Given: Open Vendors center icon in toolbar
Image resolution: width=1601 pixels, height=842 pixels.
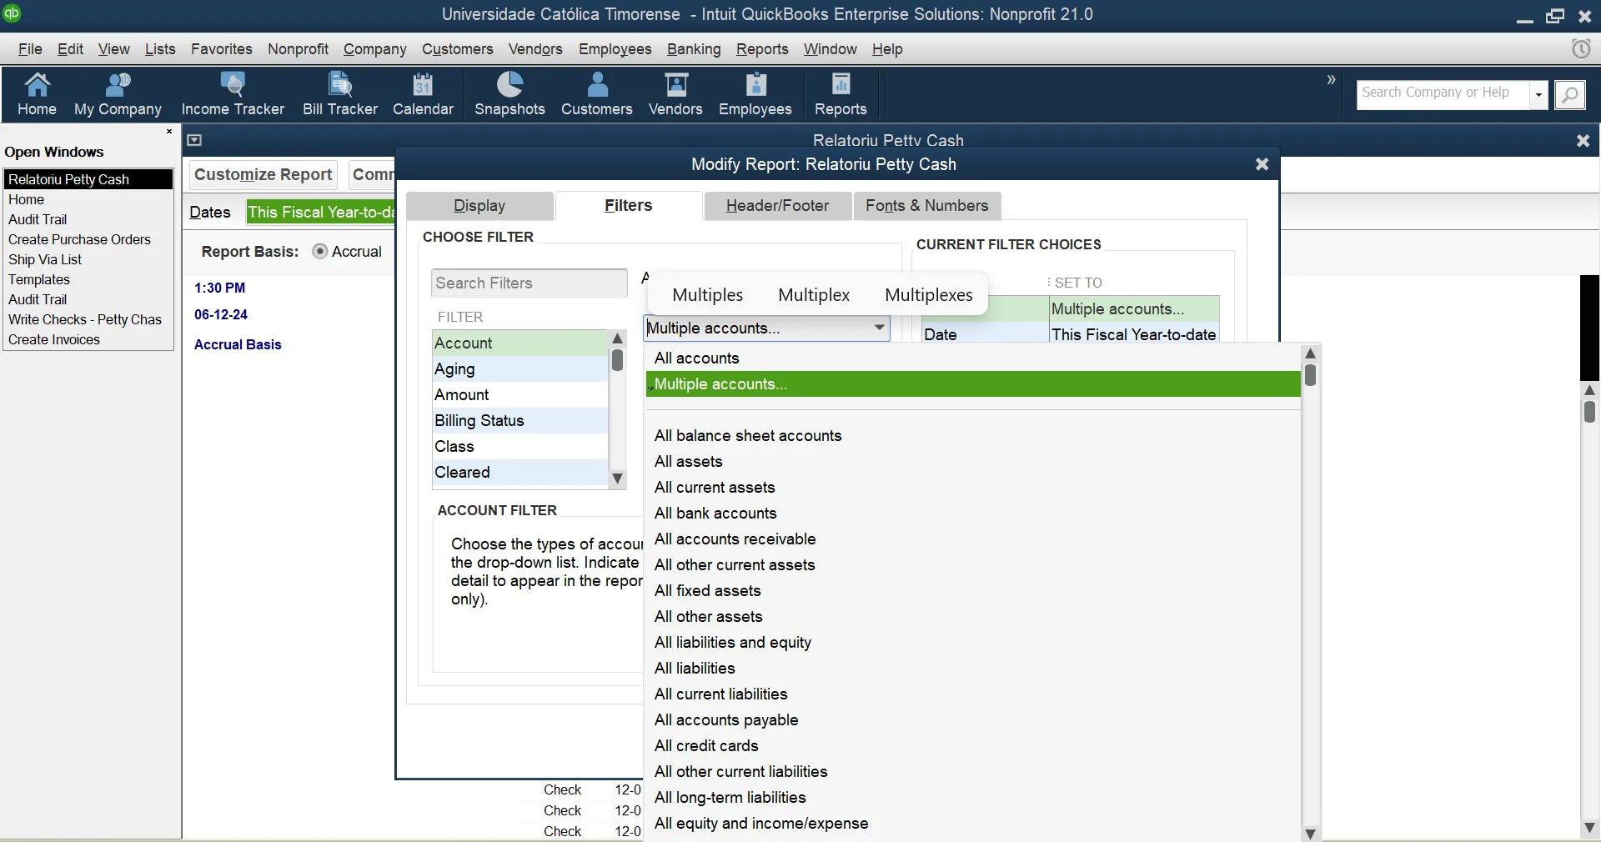Looking at the screenshot, I should click(x=675, y=94).
